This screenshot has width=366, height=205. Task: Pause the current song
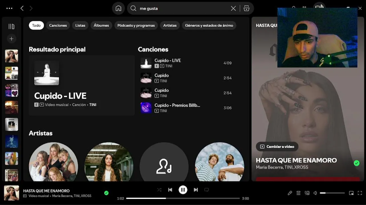(x=183, y=190)
